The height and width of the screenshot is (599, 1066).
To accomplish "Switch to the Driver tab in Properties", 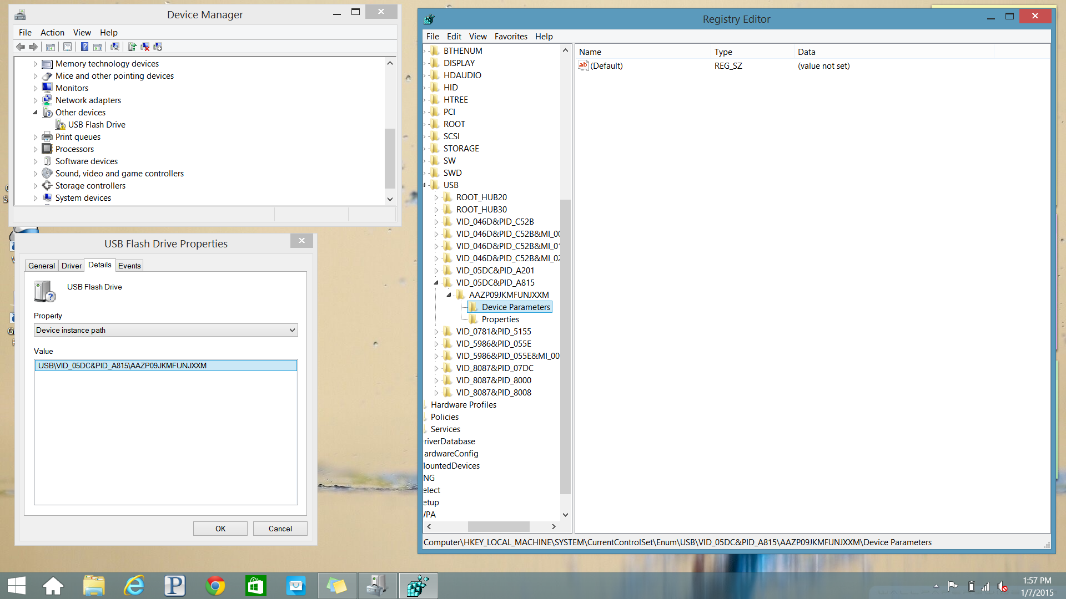I will pos(72,266).
